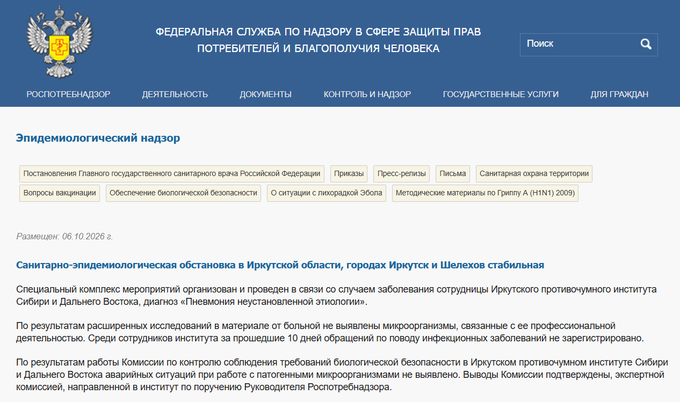Viewport: 680px width, 402px height.
Task: Open Постановления Главного государственного санитарного врача tag
Action: (172, 174)
